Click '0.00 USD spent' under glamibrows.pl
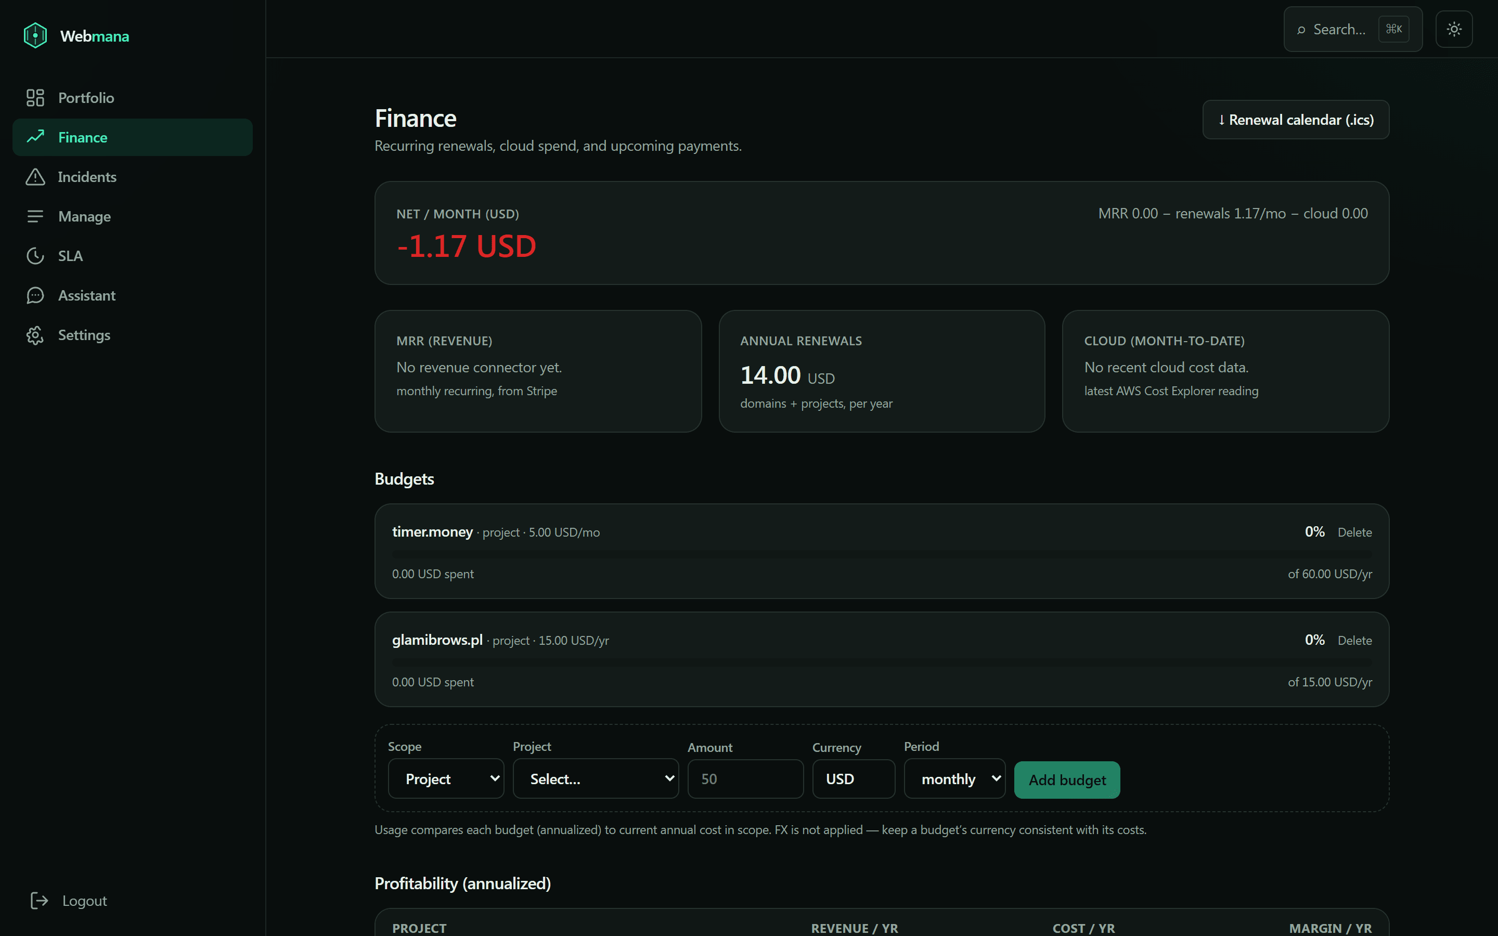This screenshot has width=1498, height=936. click(433, 682)
